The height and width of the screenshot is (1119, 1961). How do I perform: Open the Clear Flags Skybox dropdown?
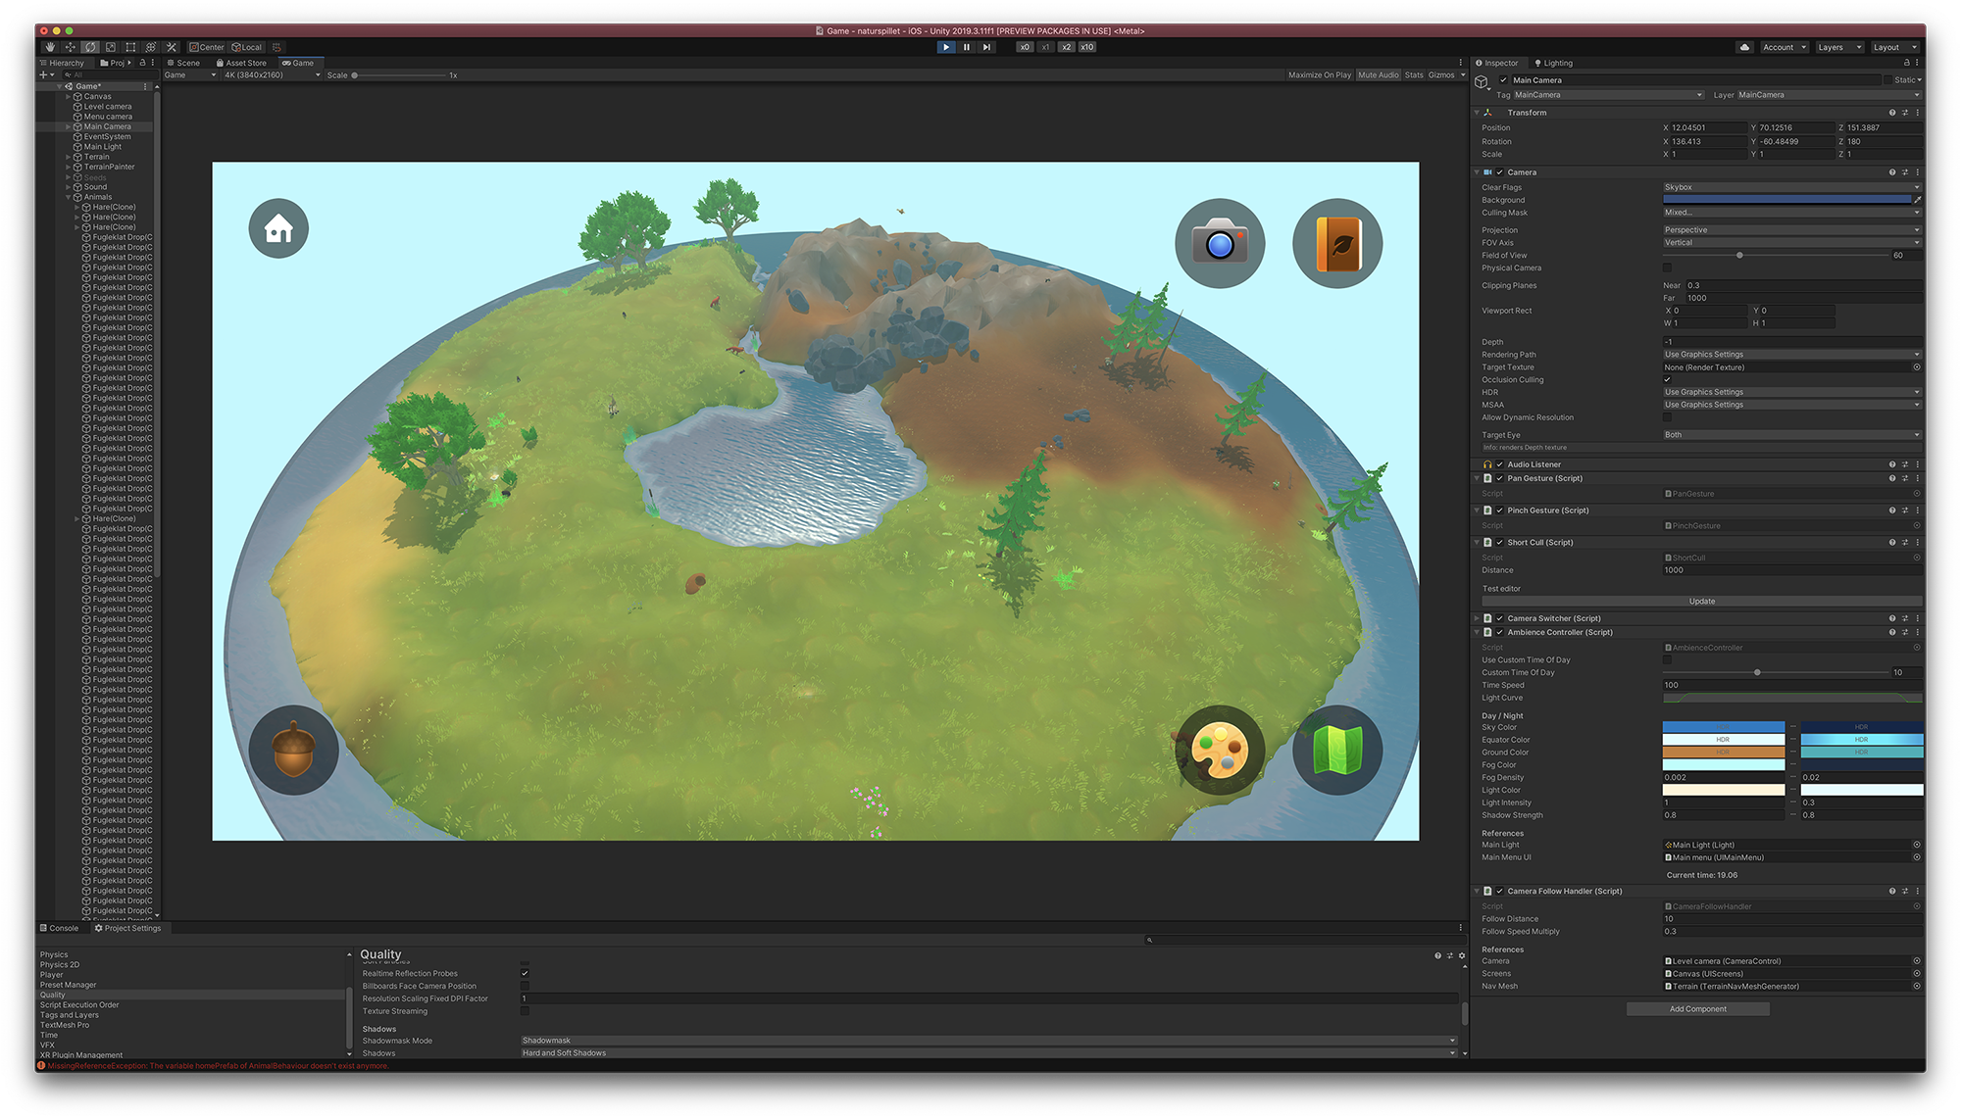point(1791,187)
